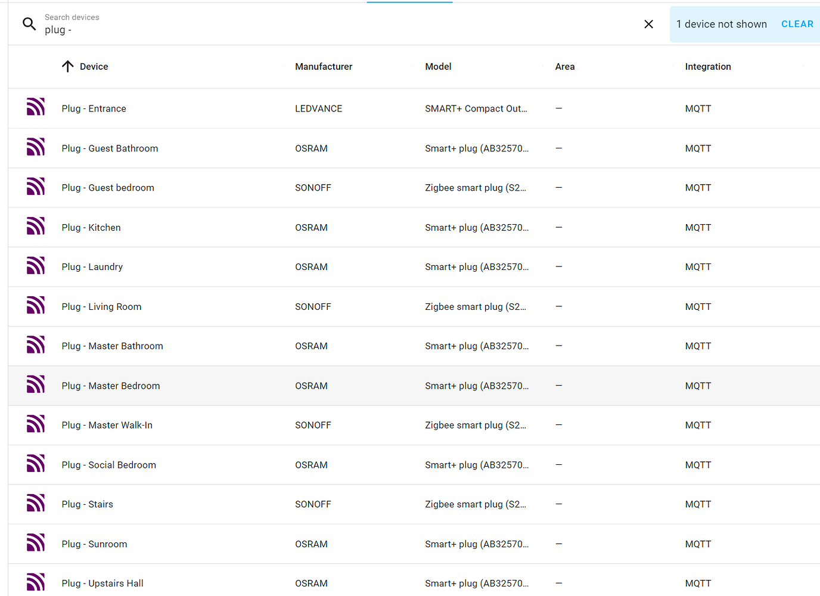Click the X icon to clear the search
The image size is (820, 596).
tap(648, 24)
